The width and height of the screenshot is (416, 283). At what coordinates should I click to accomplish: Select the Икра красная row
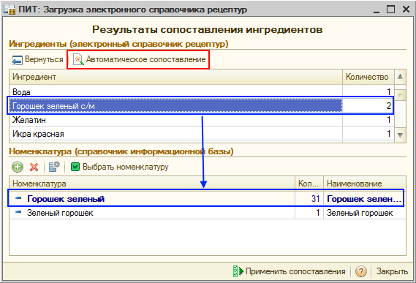coord(202,134)
